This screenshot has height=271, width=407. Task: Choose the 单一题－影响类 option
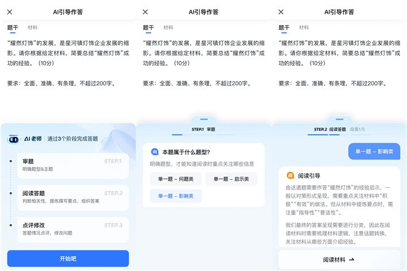tap(176, 196)
